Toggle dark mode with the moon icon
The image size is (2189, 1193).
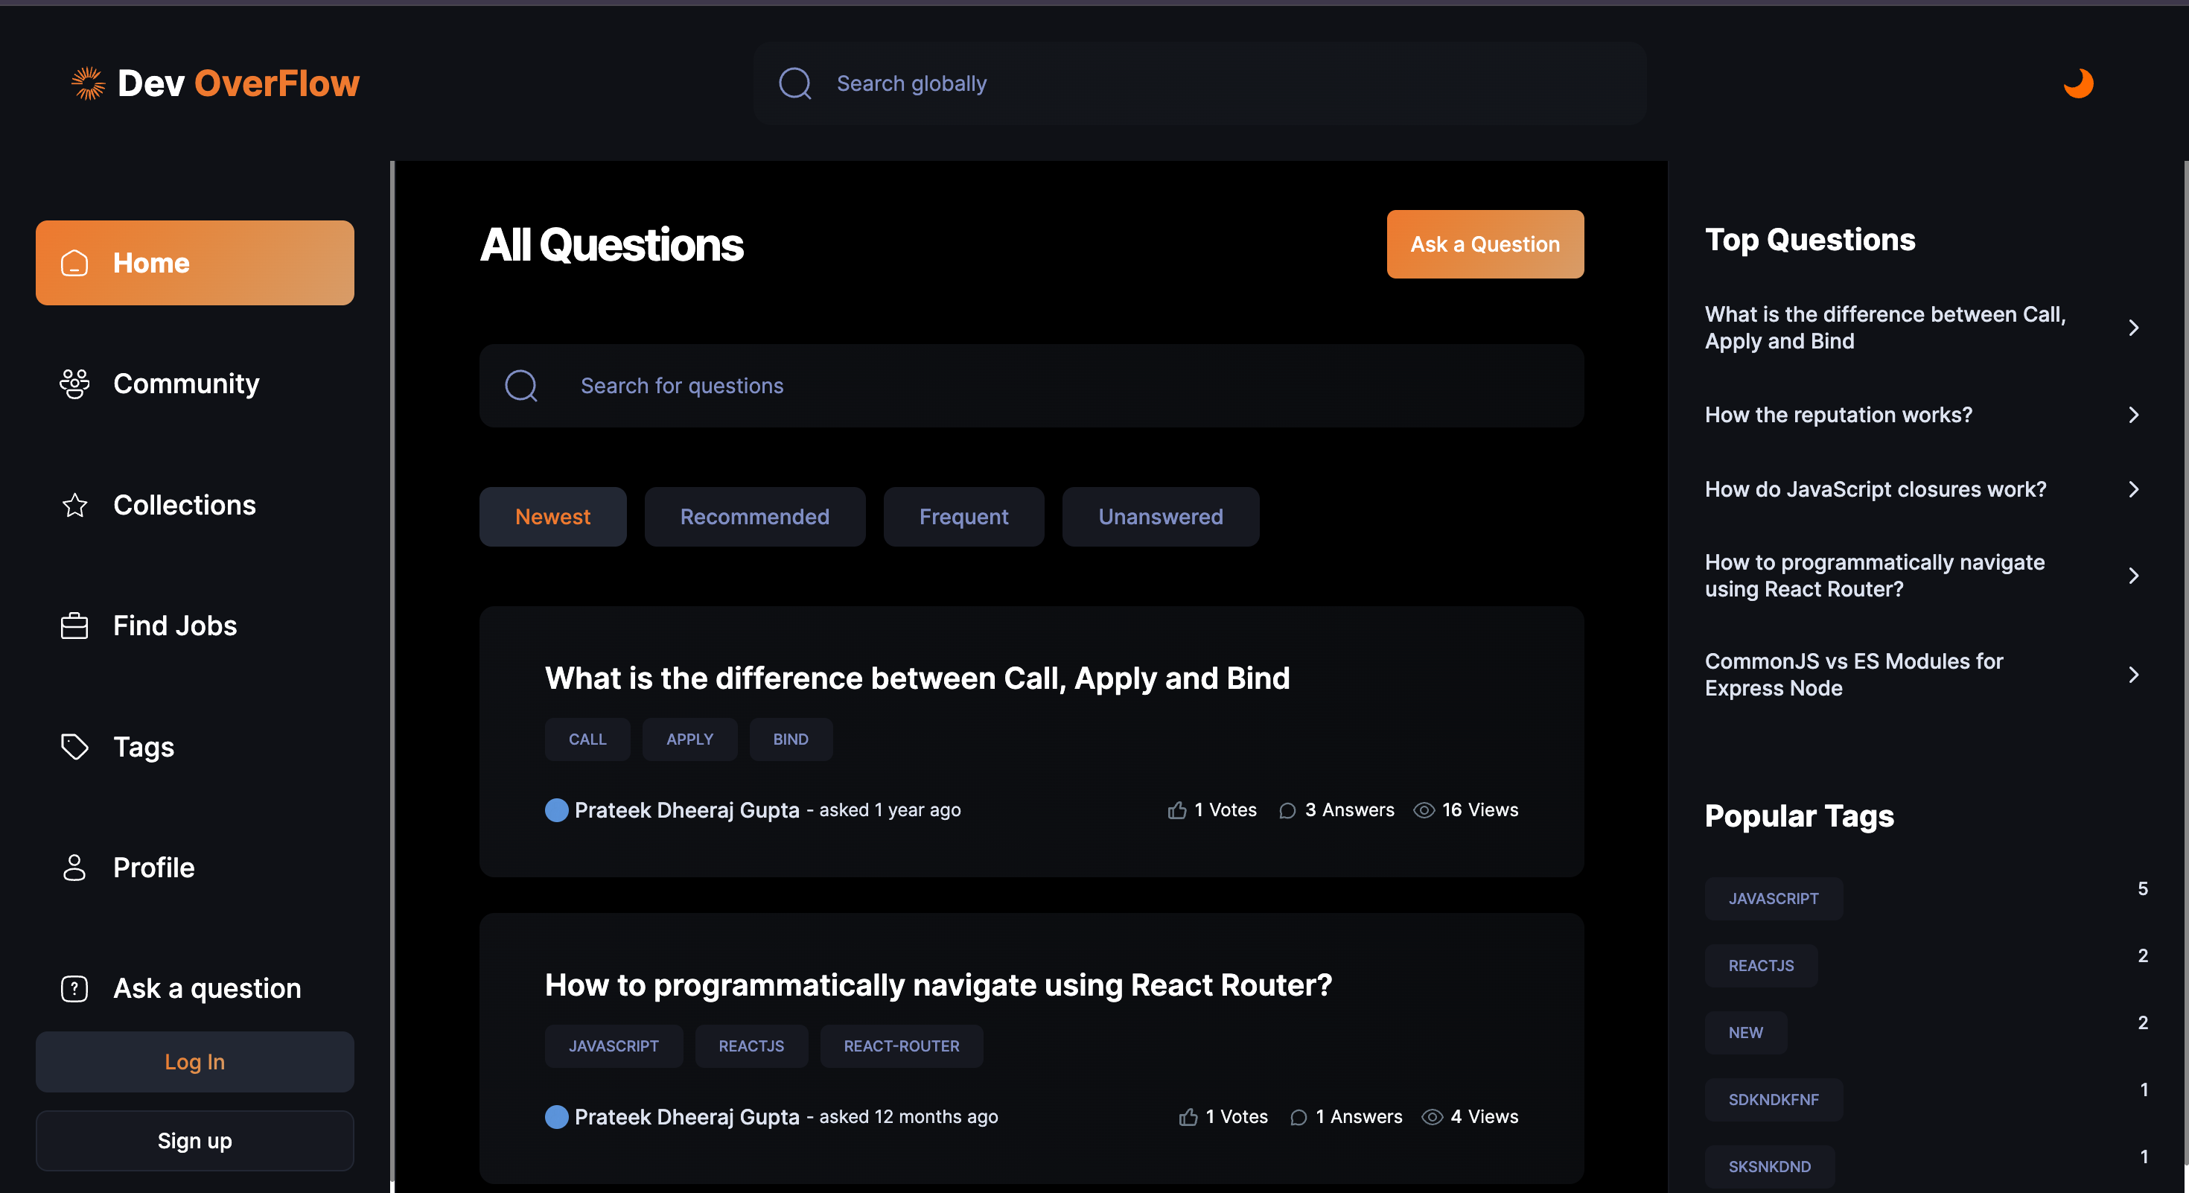(x=2077, y=83)
